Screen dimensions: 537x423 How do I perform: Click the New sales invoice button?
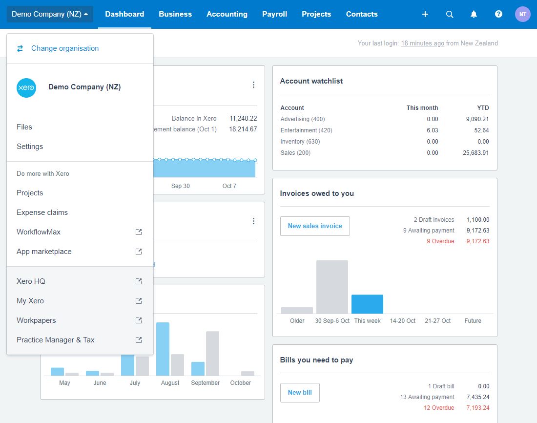coord(315,226)
